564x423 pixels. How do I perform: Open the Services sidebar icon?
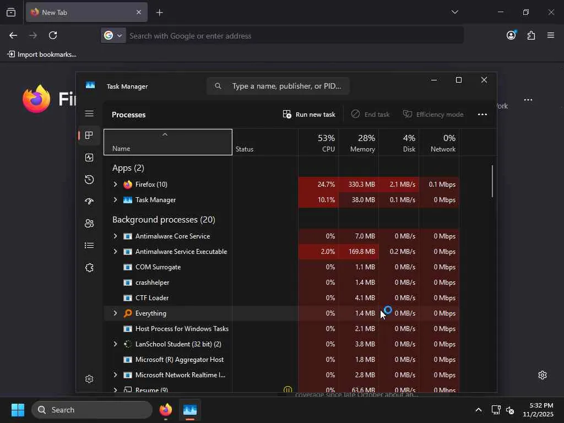point(89,268)
